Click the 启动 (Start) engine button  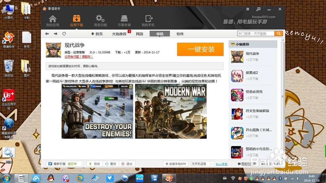point(95,164)
